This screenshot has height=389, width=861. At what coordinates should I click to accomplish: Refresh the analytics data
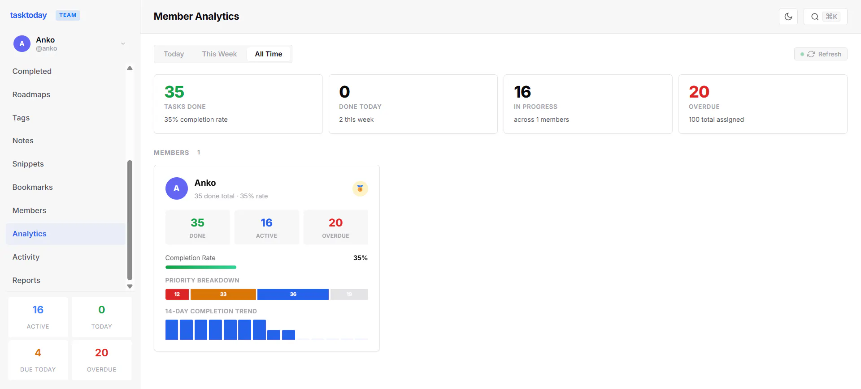[821, 54]
